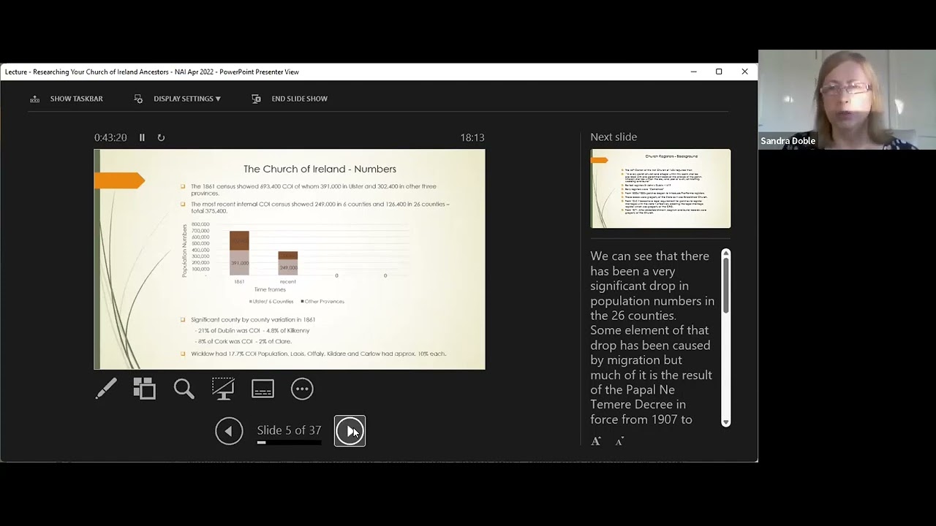Image resolution: width=936 pixels, height=526 pixels.
Task: Click Show Taskbar
Action: [76, 99]
